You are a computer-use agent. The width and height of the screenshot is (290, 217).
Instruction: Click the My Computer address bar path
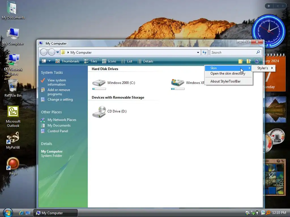[x=81, y=52]
